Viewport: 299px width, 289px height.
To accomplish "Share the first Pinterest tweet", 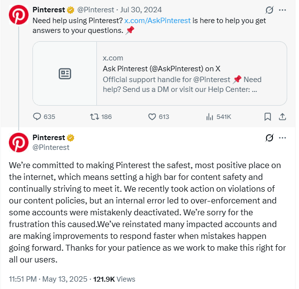I will (282, 116).
